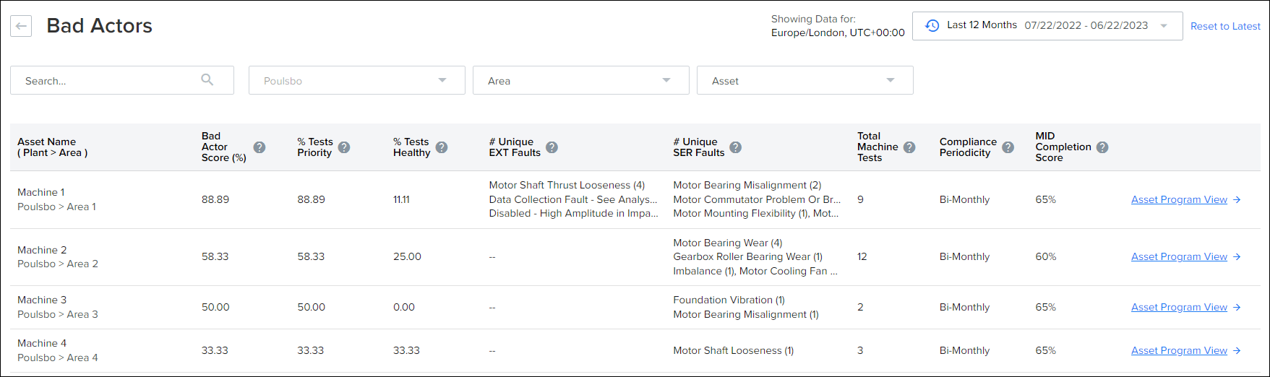
Task: Click help icon for # Unique EXT Faults
Action: click(552, 147)
